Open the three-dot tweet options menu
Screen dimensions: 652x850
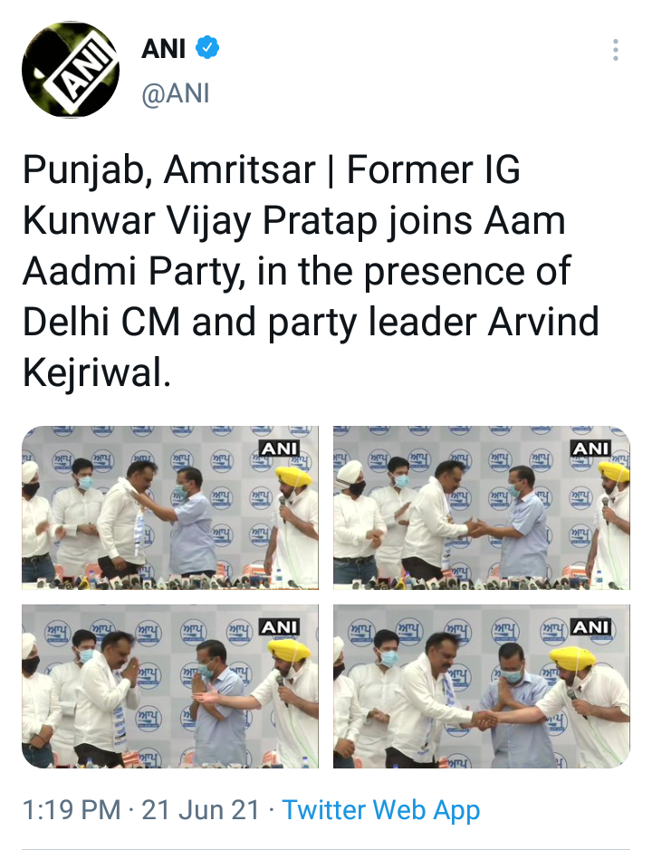(x=615, y=49)
